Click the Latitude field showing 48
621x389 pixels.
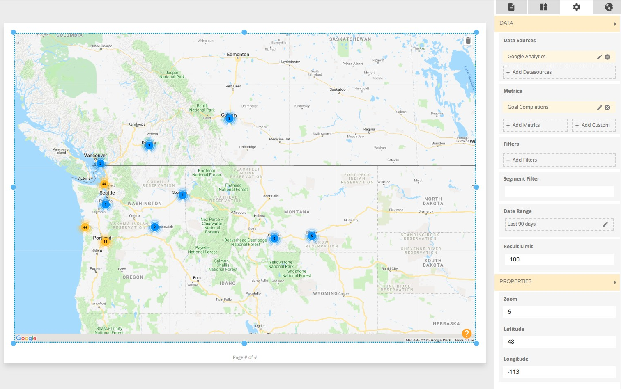(559, 342)
